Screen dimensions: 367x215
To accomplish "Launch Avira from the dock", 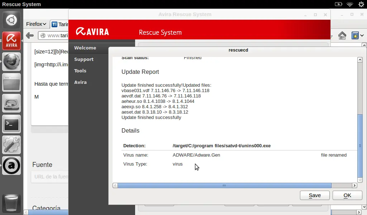I will coord(11,41).
